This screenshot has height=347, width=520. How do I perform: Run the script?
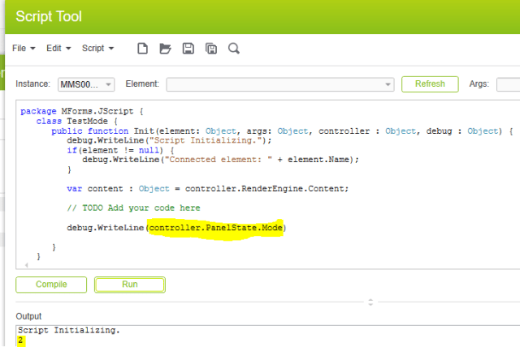point(130,285)
